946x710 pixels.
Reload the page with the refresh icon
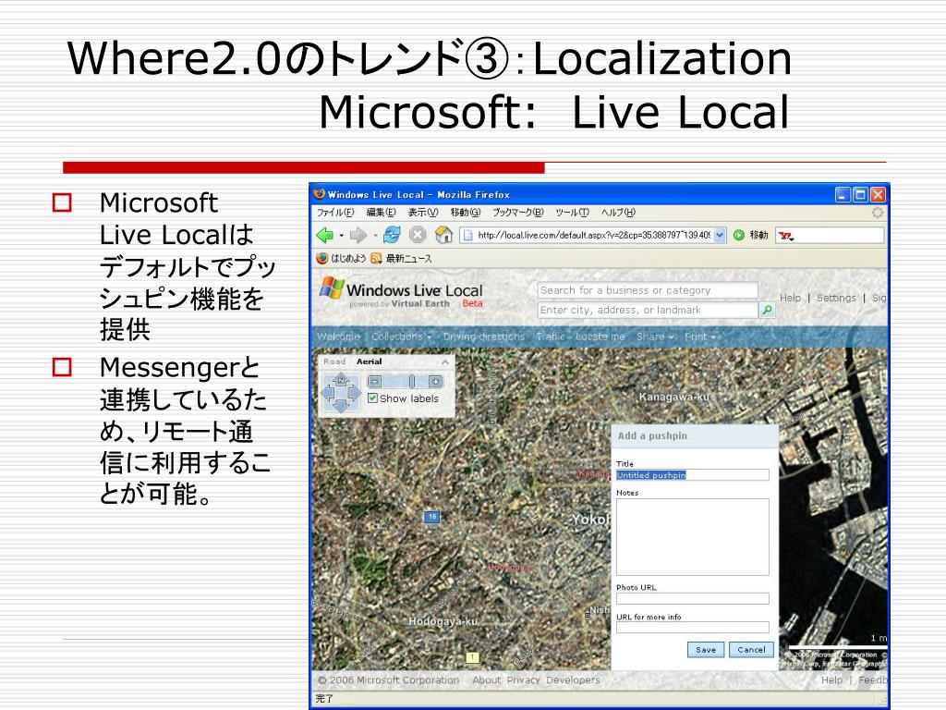point(392,235)
